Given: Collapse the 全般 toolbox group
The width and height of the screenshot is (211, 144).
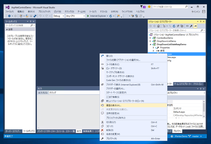Looking at the screenshot, I should tap(7, 29).
